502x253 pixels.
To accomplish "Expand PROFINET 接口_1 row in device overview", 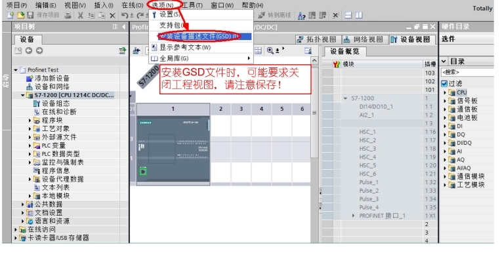I will point(353,216).
